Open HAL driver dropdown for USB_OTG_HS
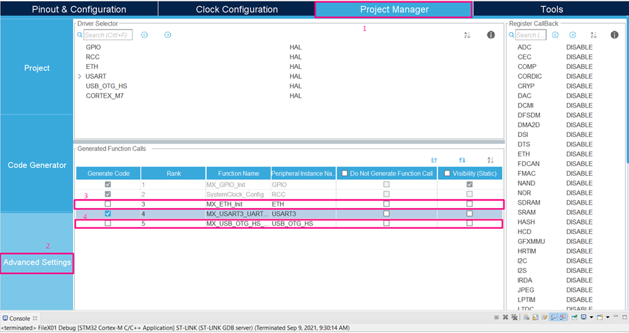 point(296,86)
